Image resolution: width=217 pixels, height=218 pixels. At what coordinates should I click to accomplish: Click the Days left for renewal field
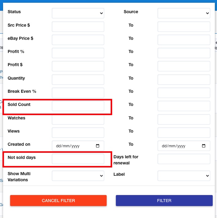(184, 159)
